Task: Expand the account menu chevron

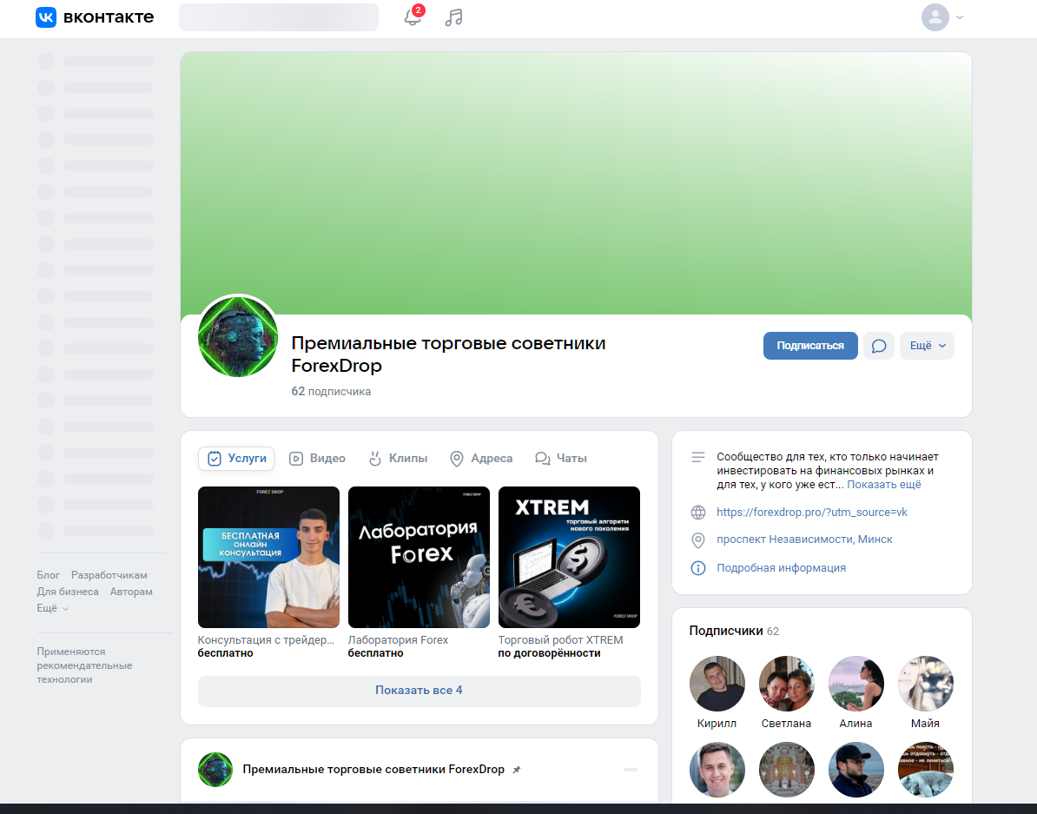Action: [x=960, y=18]
